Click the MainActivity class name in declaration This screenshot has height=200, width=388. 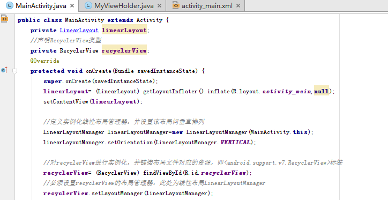[x=84, y=20]
